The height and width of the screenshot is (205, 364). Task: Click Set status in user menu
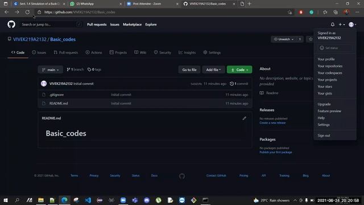click(335, 48)
